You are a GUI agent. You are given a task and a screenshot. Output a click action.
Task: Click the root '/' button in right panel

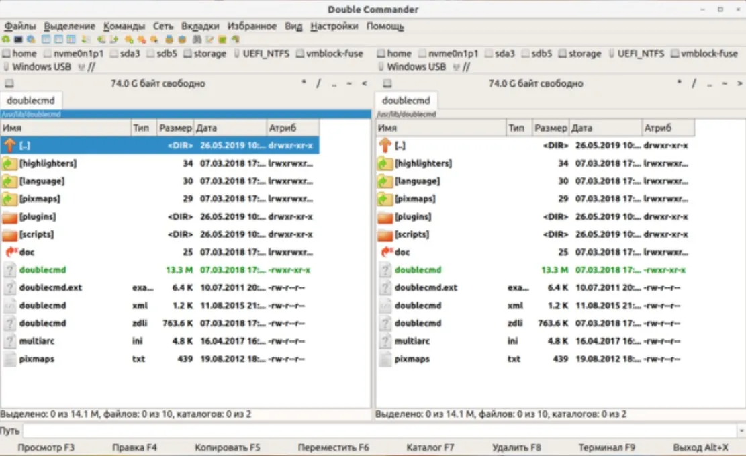click(694, 83)
